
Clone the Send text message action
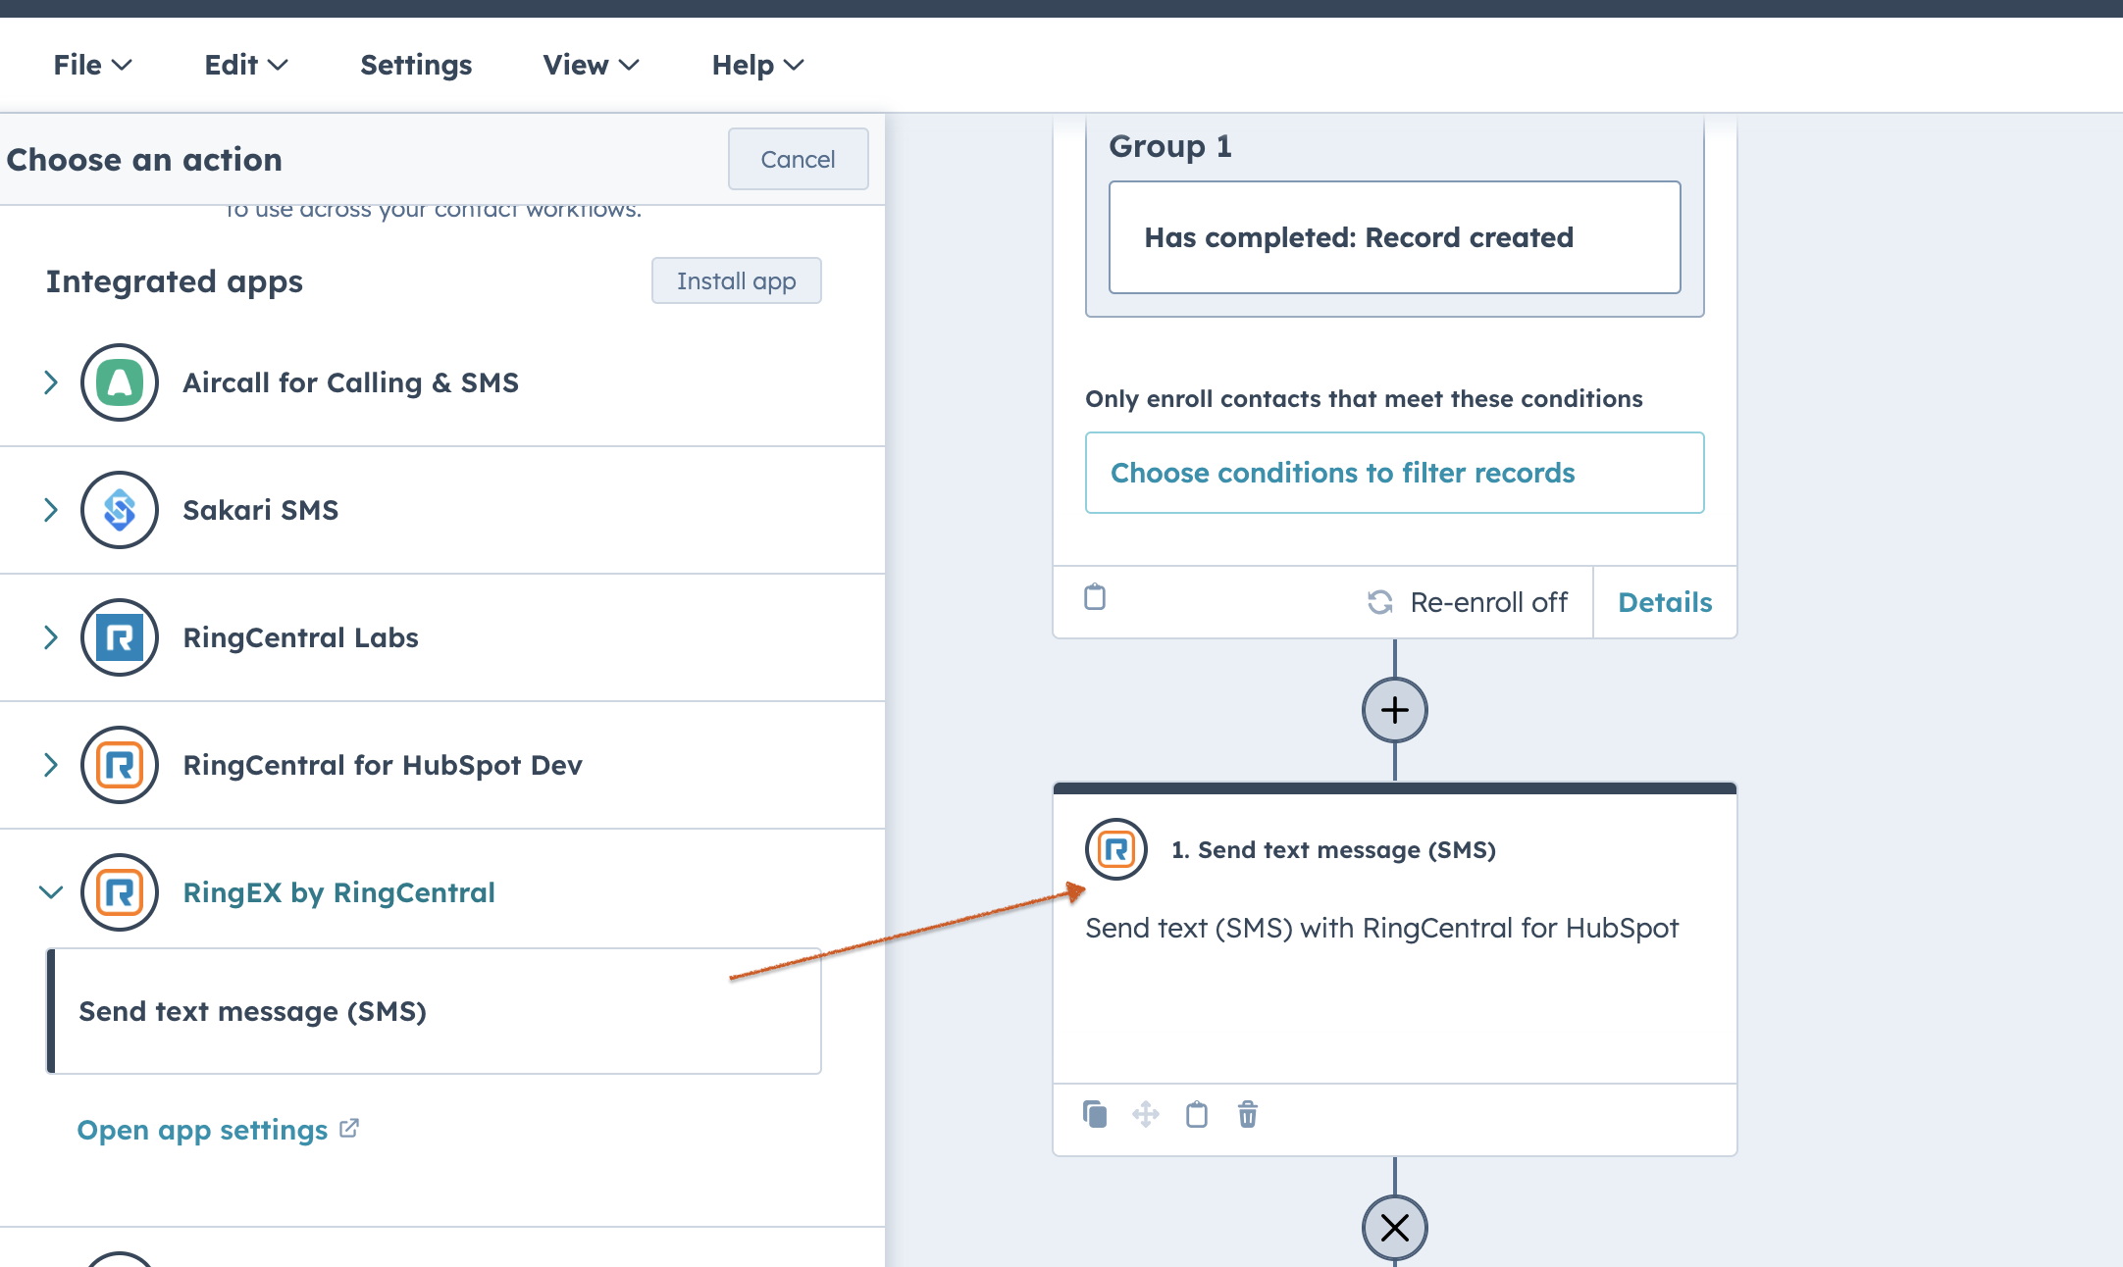coord(1095,1114)
